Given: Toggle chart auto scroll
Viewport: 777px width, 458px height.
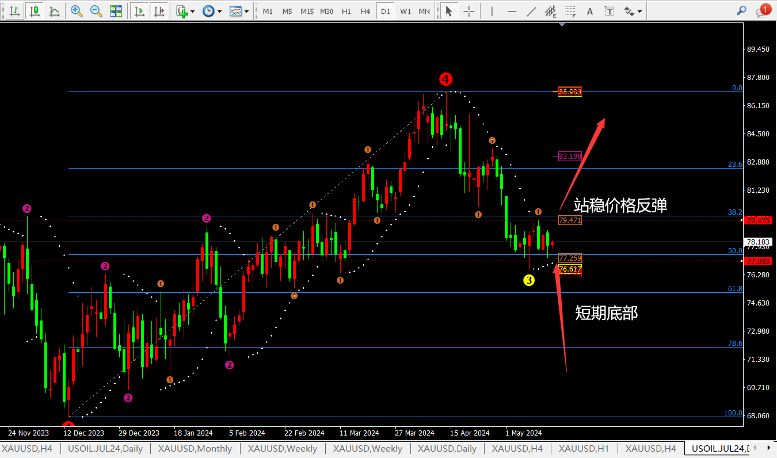Looking at the screenshot, I should click(x=139, y=11).
